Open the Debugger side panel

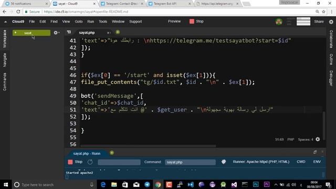tap(331, 78)
